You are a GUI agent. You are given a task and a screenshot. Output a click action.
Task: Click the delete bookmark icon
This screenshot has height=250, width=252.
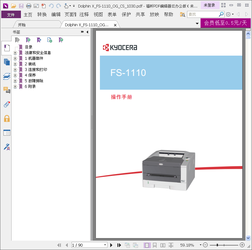click(17, 40)
